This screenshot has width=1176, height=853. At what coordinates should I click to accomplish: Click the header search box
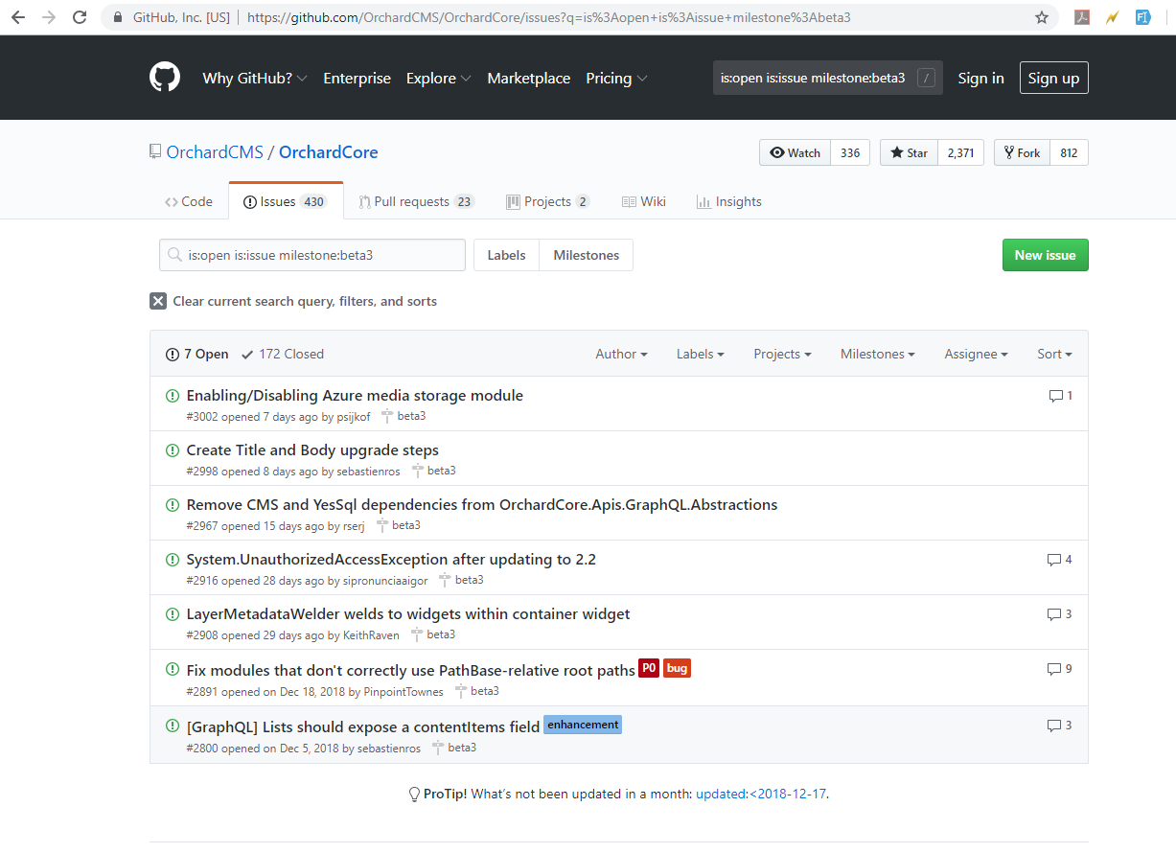click(x=828, y=78)
